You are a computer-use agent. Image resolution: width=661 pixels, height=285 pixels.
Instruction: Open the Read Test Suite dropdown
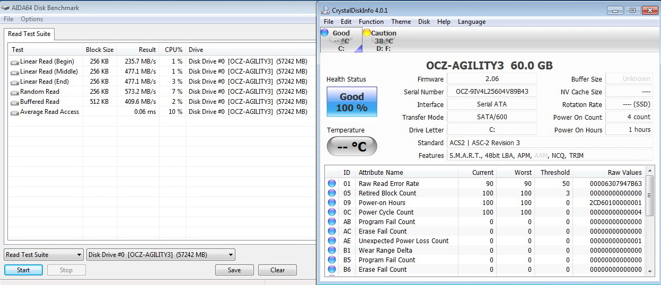point(43,255)
